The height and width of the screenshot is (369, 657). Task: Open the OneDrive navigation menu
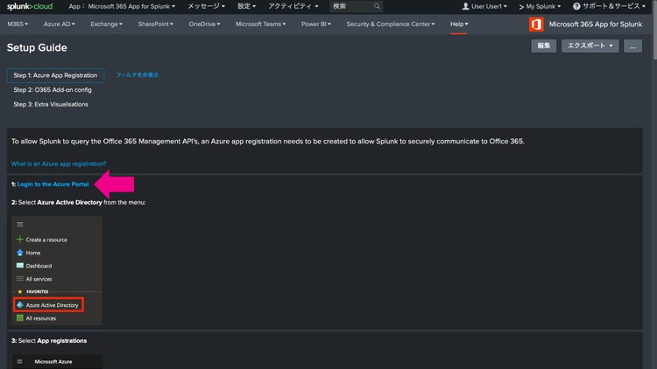[204, 24]
